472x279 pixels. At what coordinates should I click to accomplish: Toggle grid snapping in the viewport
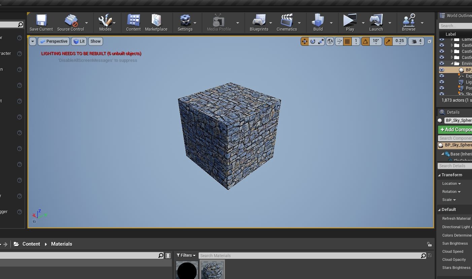tap(347, 41)
